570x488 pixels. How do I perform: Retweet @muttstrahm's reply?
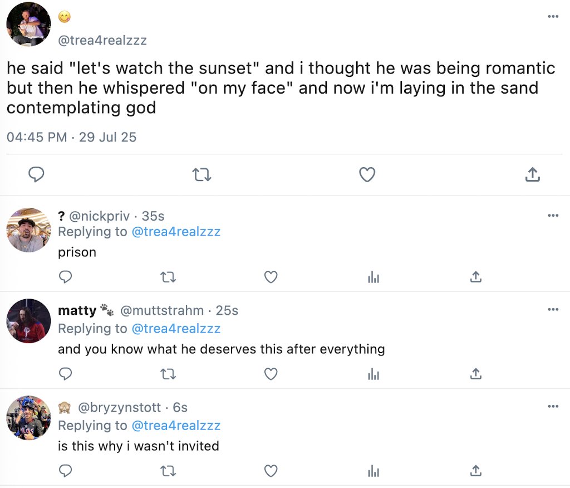click(168, 374)
